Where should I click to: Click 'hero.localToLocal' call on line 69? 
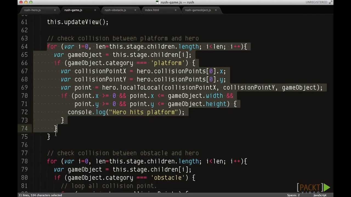[131, 88]
